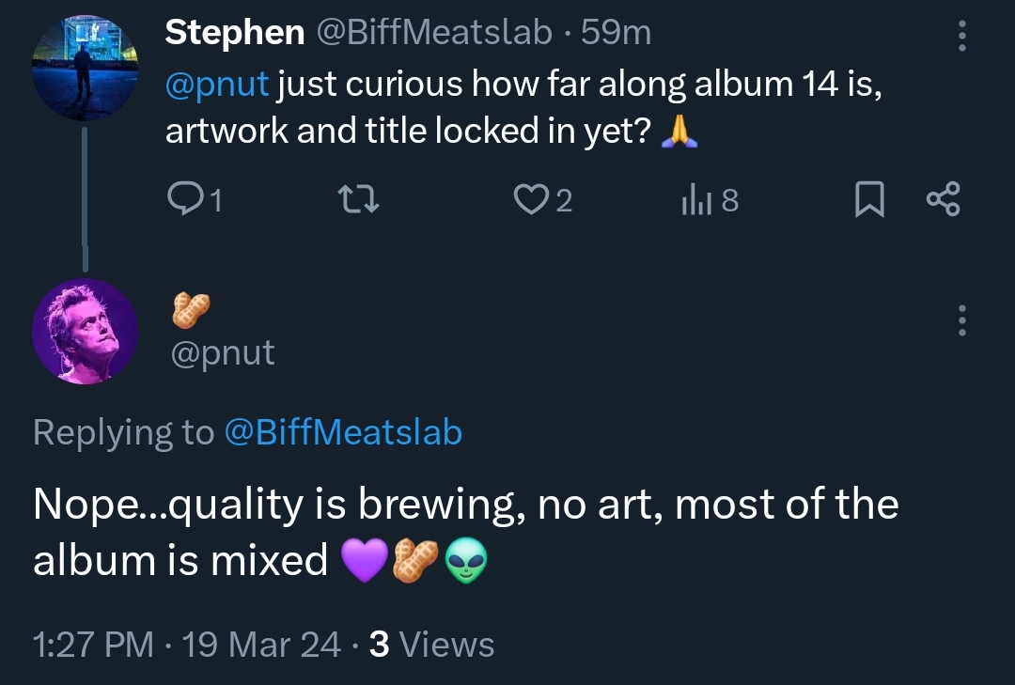Open the 3 Views count
This screenshot has height=685, width=1015.
(x=432, y=645)
